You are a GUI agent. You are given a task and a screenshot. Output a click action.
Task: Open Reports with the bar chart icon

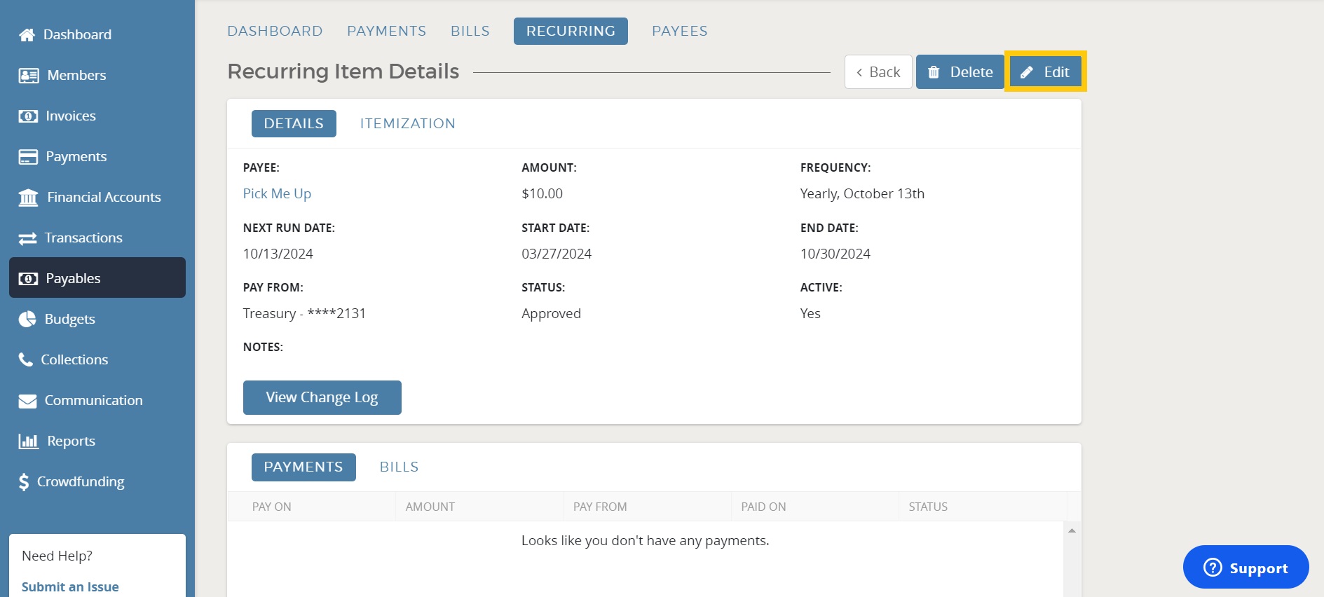[x=28, y=441]
